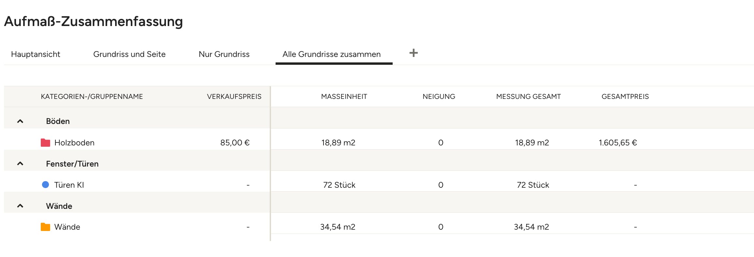The image size is (754, 257).
Task: Open the Grundriss und Seite tab
Action: tap(129, 54)
